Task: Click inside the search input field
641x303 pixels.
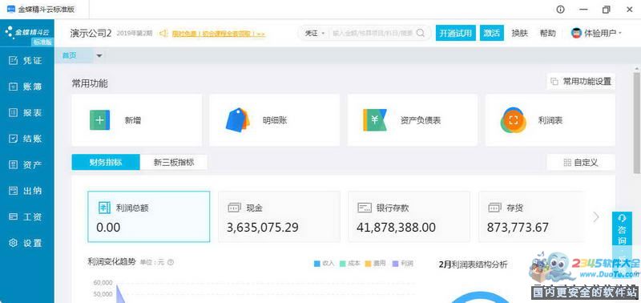Action: (x=373, y=34)
